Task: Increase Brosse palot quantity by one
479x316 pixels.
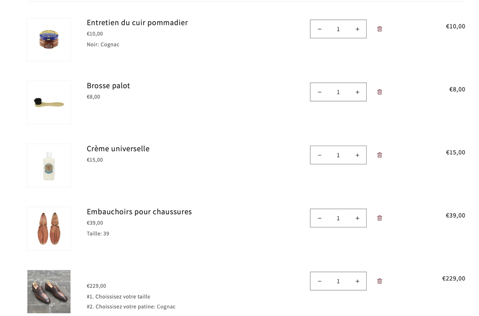Action: (357, 92)
